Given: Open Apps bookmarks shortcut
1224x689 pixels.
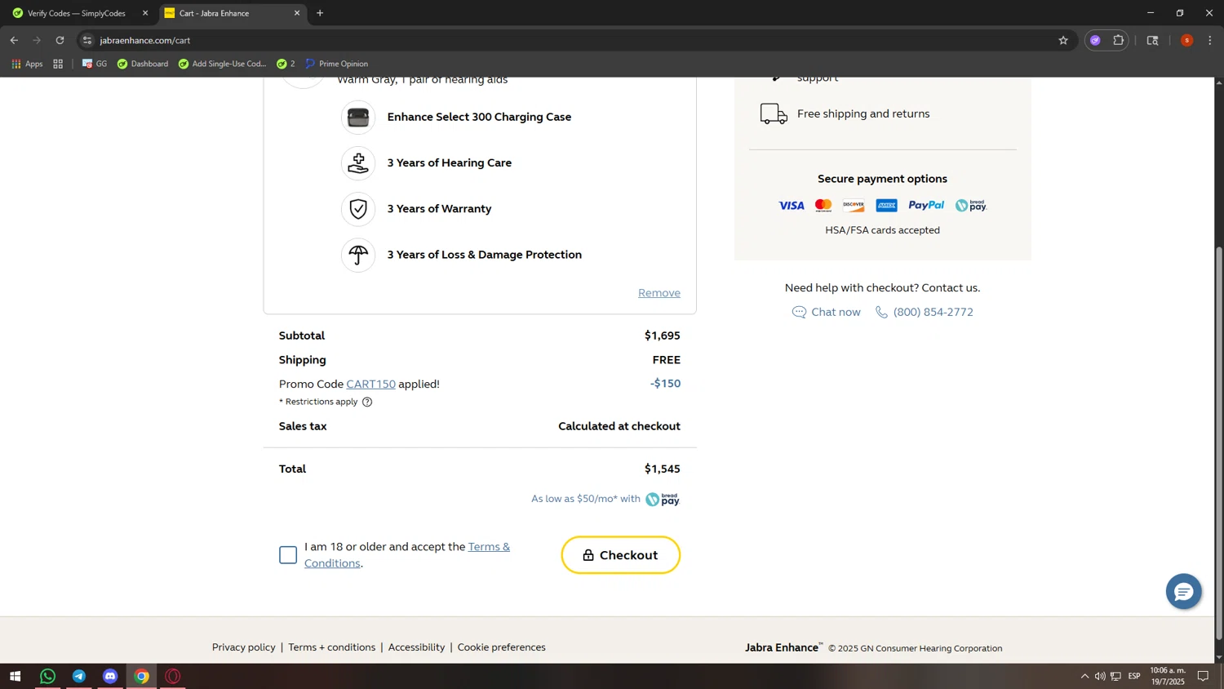Looking at the screenshot, I should click(27, 64).
